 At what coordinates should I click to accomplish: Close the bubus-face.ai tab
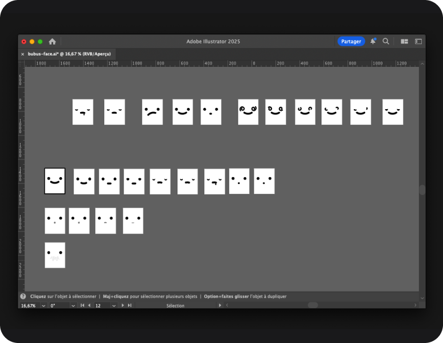click(x=23, y=54)
